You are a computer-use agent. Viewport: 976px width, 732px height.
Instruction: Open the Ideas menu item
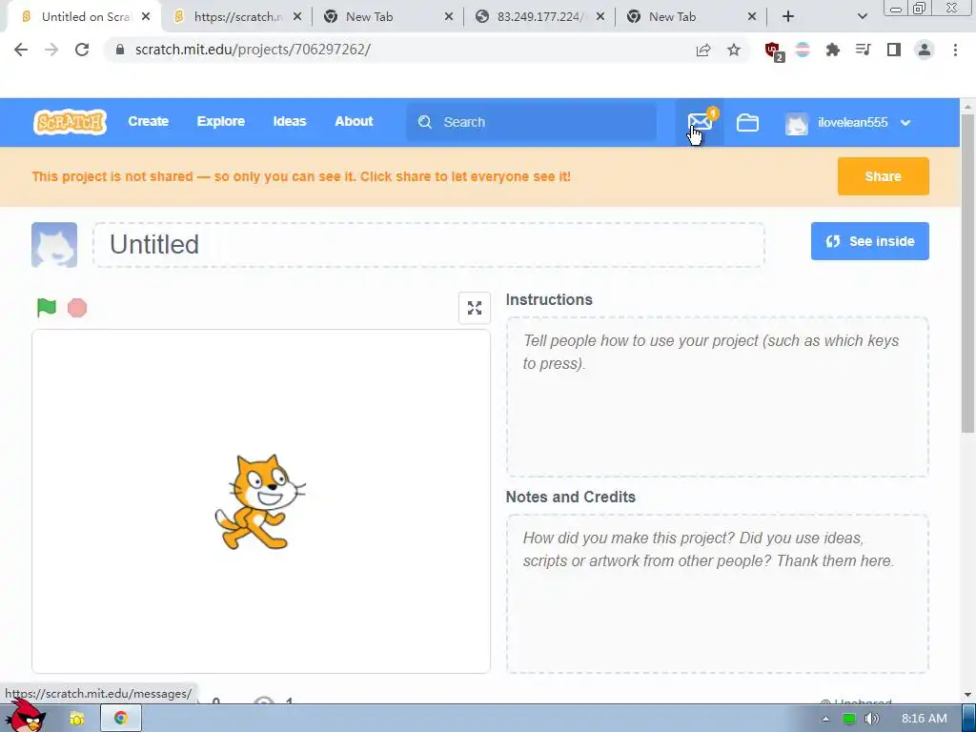(290, 121)
